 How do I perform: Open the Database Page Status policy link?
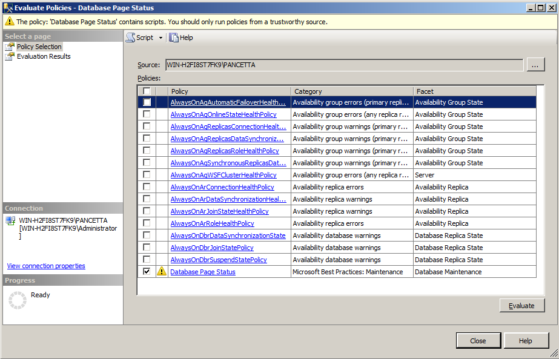(203, 272)
